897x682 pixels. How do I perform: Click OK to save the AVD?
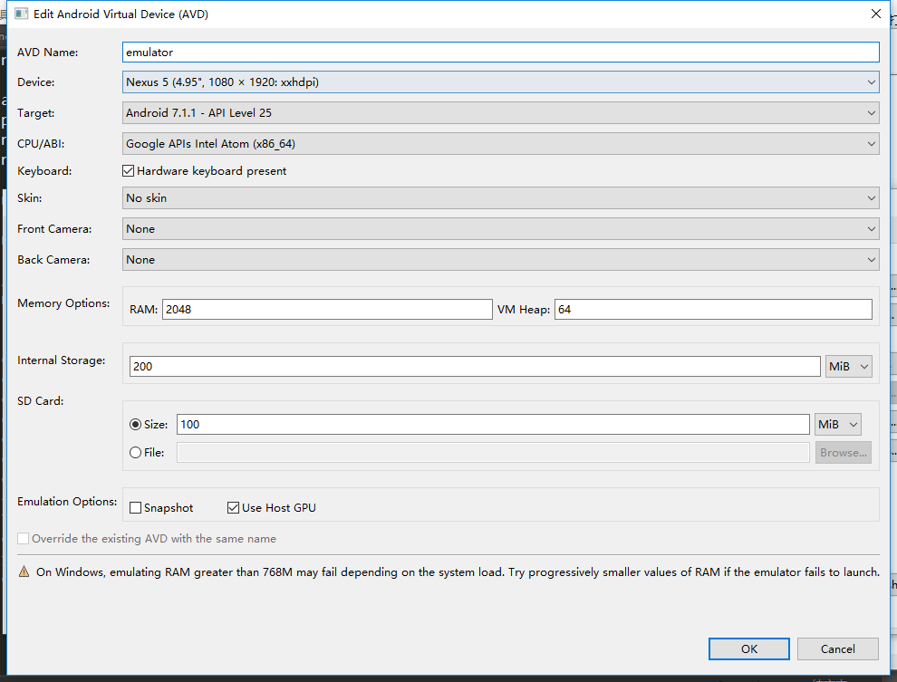[x=749, y=648]
